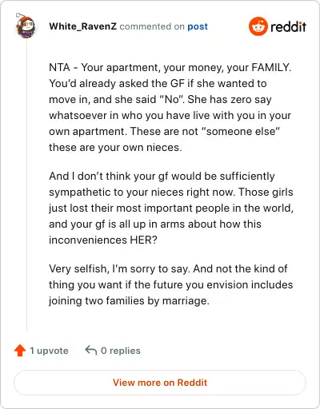The width and height of the screenshot is (320, 409).
Task: Click the line 'these are your own nieces'
Action: click(114, 147)
